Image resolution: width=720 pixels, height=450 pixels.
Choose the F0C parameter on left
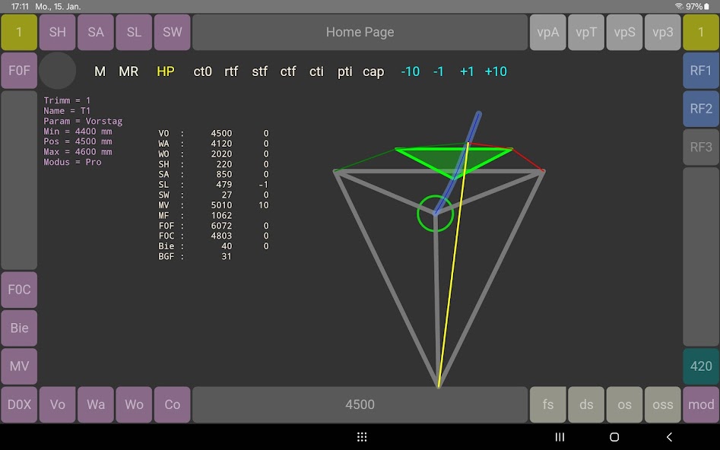[x=19, y=290]
